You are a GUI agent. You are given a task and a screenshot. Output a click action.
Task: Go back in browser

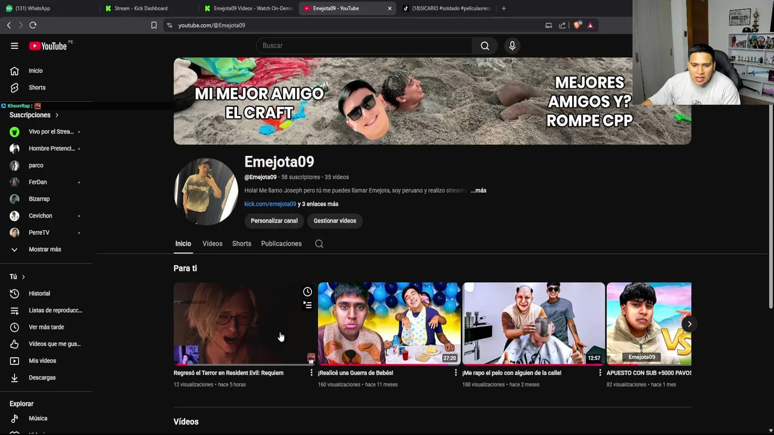click(x=8, y=25)
